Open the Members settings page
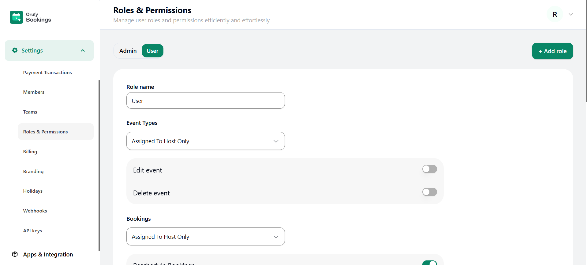Viewport: 587px width, 265px height. click(x=34, y=92)
